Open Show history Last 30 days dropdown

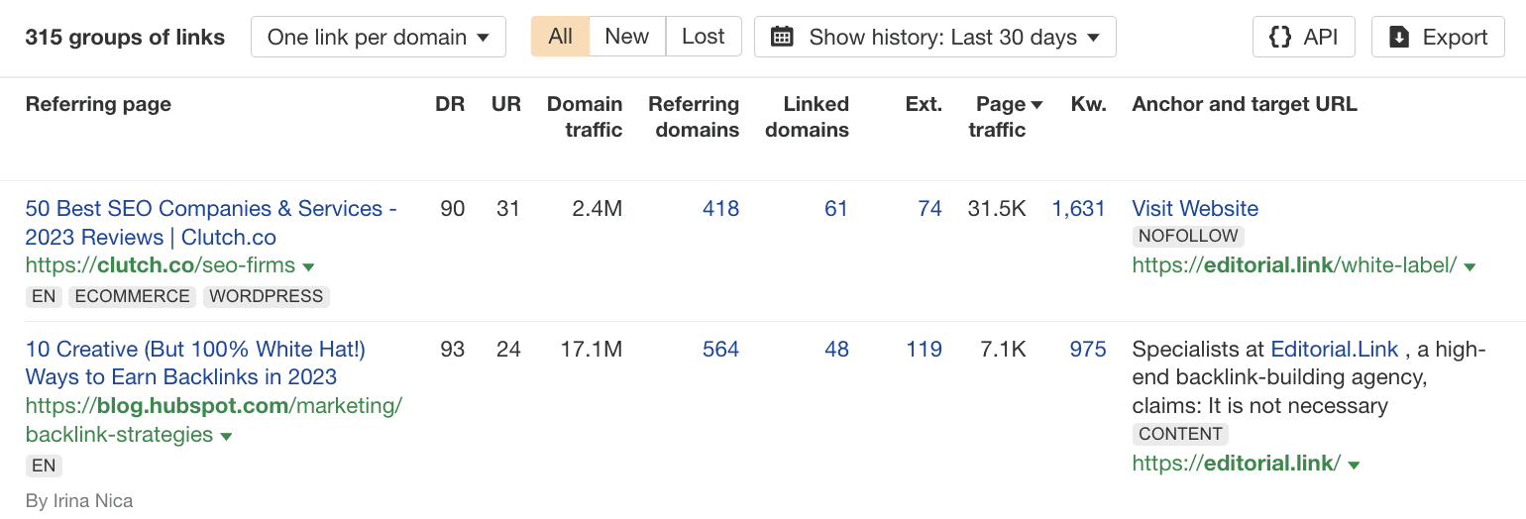935,37
